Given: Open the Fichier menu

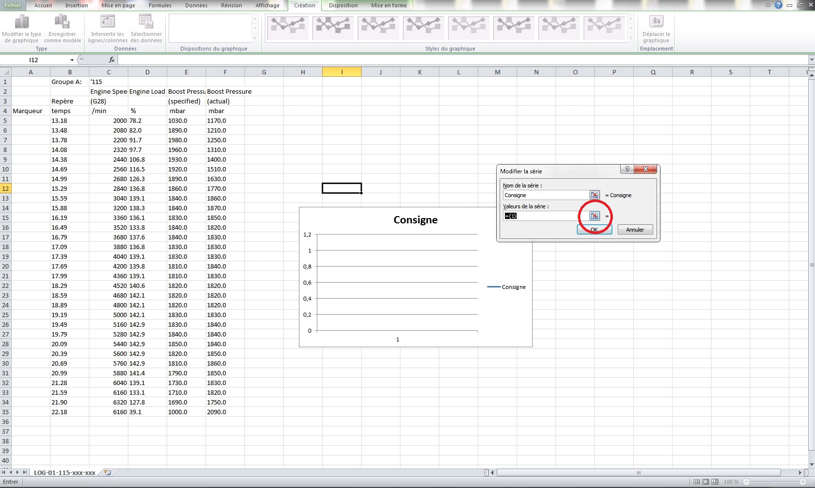Looking at the screenshot, I should 13,5.
